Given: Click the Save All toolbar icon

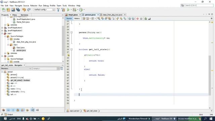Looking at the screenshot, I should (18, 10).
